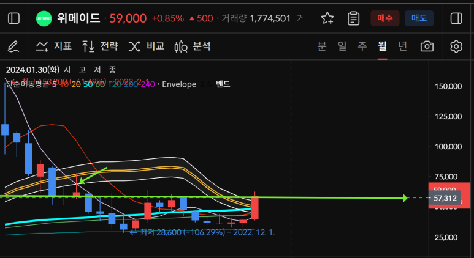The width and height of the screenshot is (474, 258).
Task: Add stock to favorites star icon
Action: [x=327, y=19]
